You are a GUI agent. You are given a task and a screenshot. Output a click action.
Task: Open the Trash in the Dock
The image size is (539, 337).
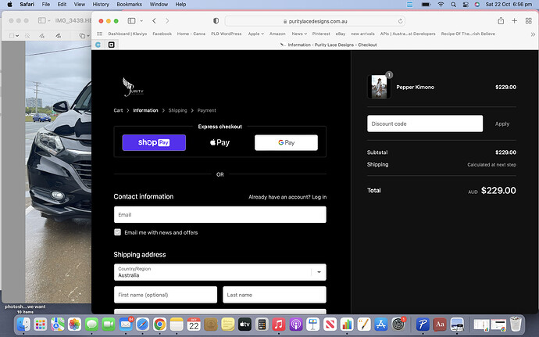coord(516,324)
